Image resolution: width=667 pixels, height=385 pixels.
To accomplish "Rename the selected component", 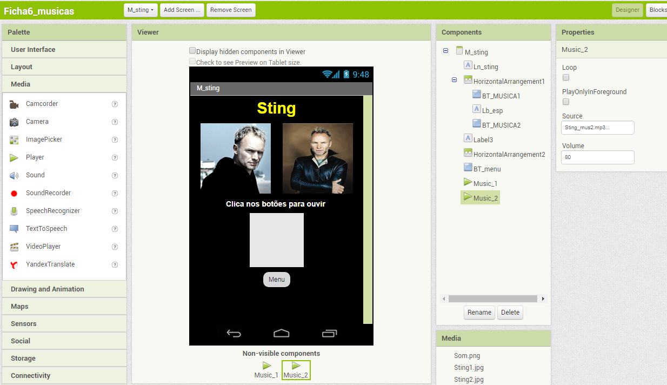I will 479,313.
